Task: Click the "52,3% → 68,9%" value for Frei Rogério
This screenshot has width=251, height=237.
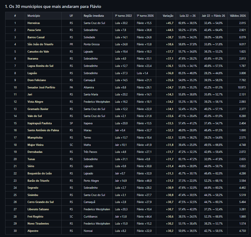Action: pyautogui.click(x=213, y=217)
